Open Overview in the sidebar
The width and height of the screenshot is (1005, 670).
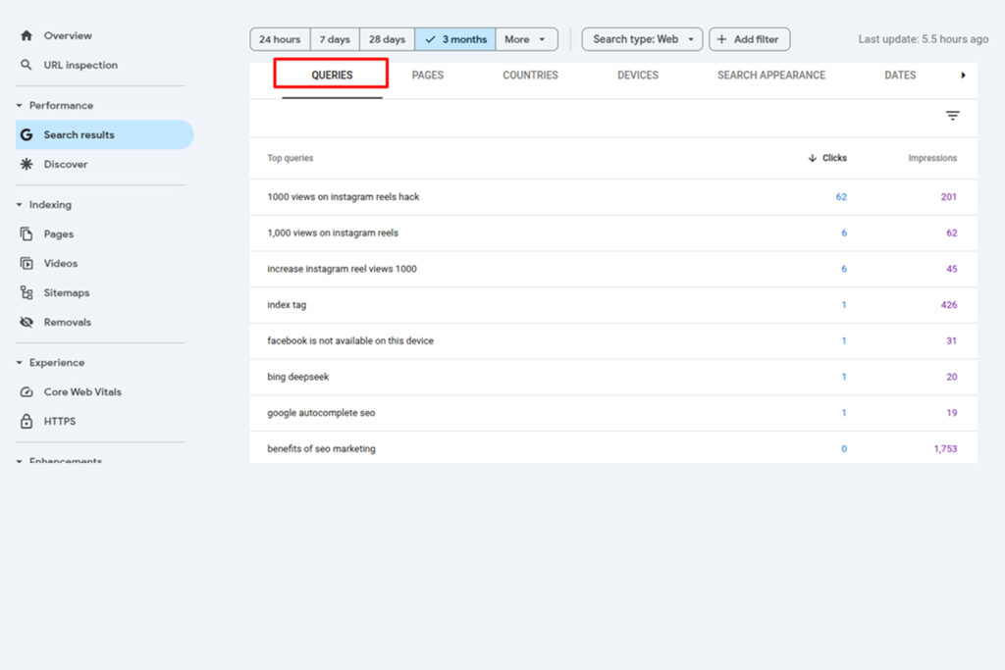click(68, 35)
